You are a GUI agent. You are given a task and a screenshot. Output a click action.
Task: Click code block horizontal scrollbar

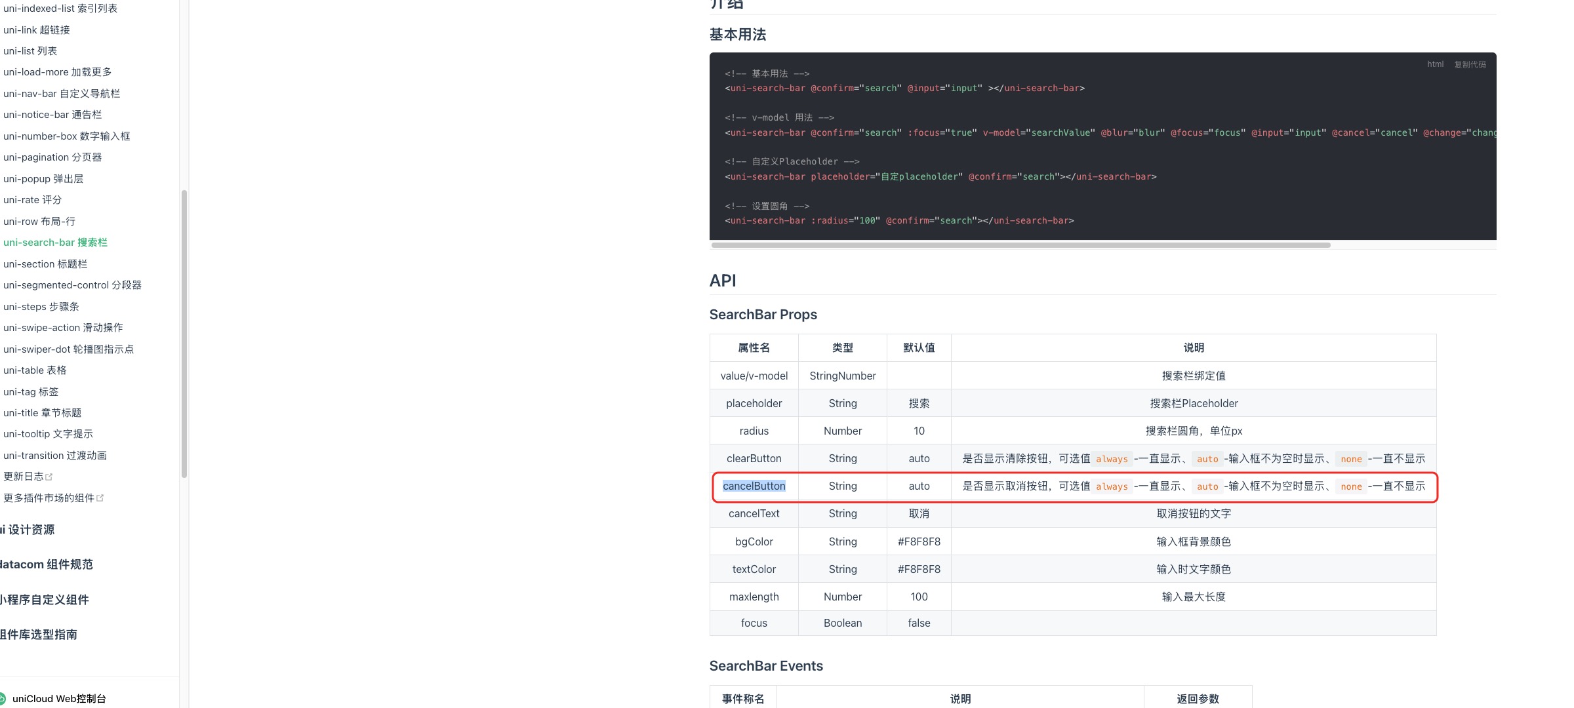pos(1020,245)
